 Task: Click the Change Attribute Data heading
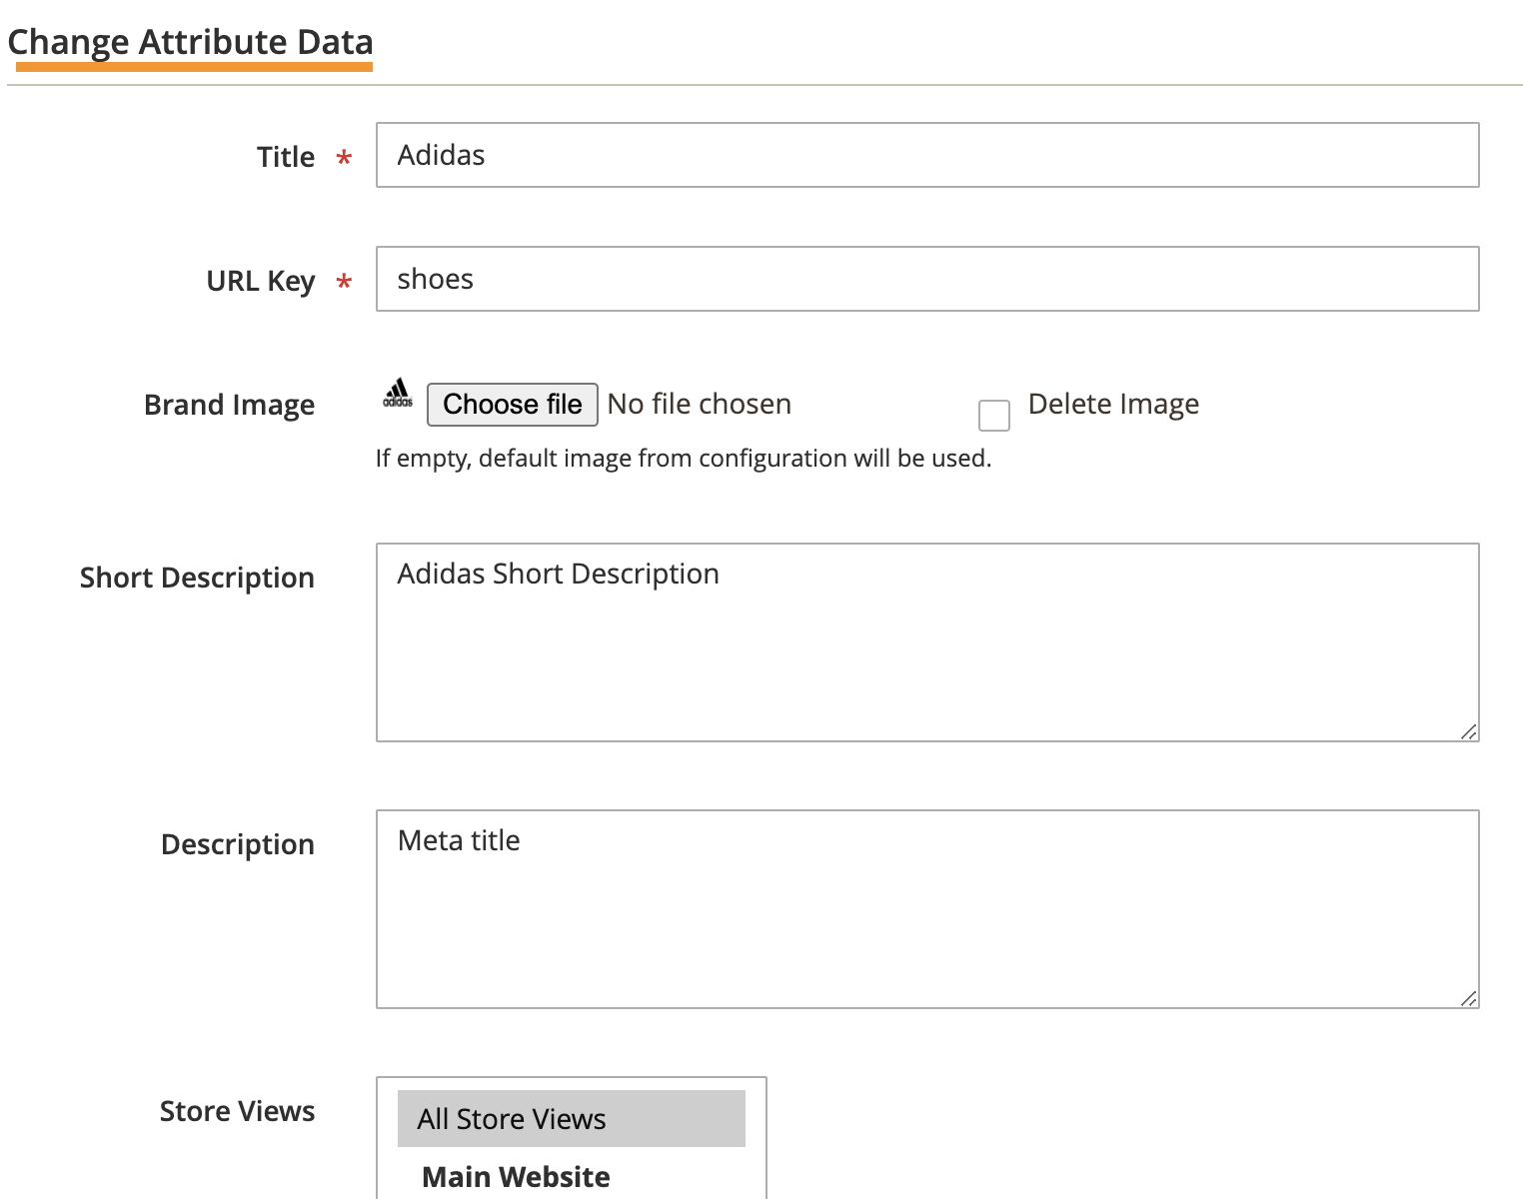click(190, 42)
